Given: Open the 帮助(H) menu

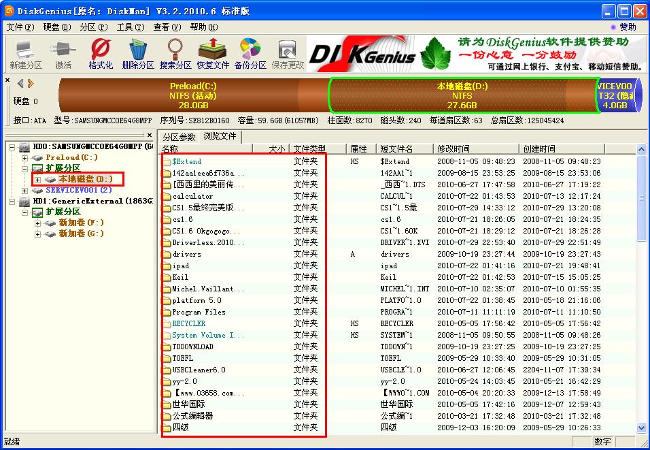Looking at the screenshot, I should point(203,27).
